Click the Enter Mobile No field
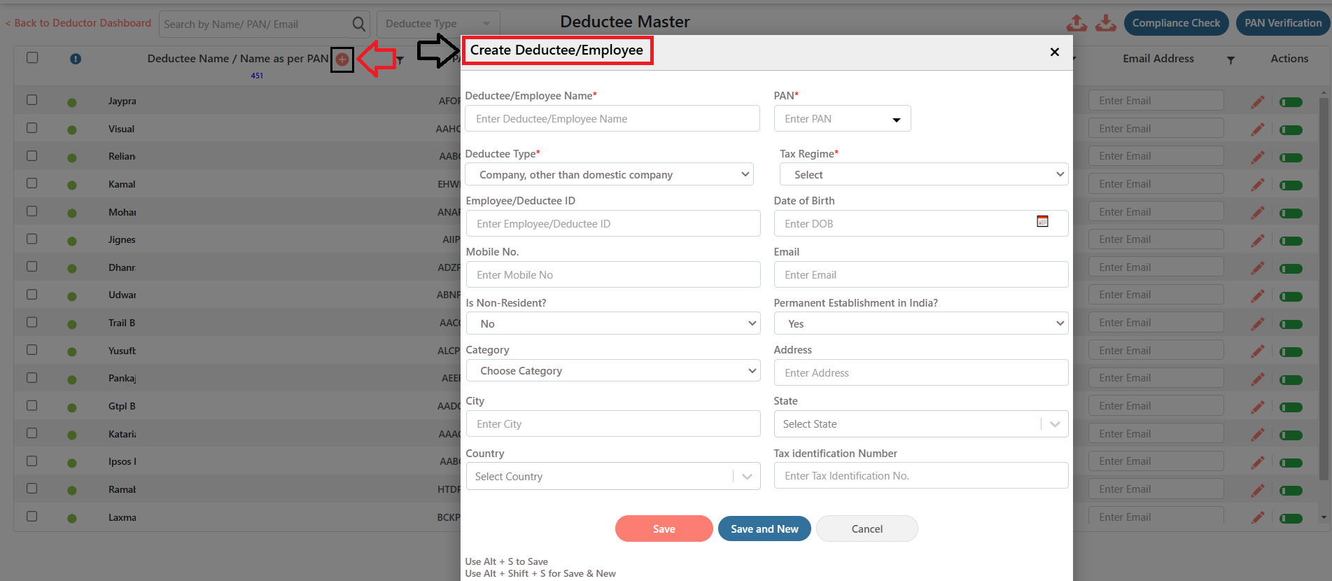The image size is (1332, 581). point(613,274)
